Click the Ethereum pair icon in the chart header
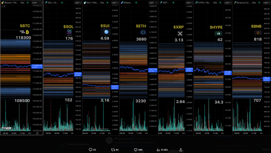Viewport: 271px width, 153px height. coord(122,3)
